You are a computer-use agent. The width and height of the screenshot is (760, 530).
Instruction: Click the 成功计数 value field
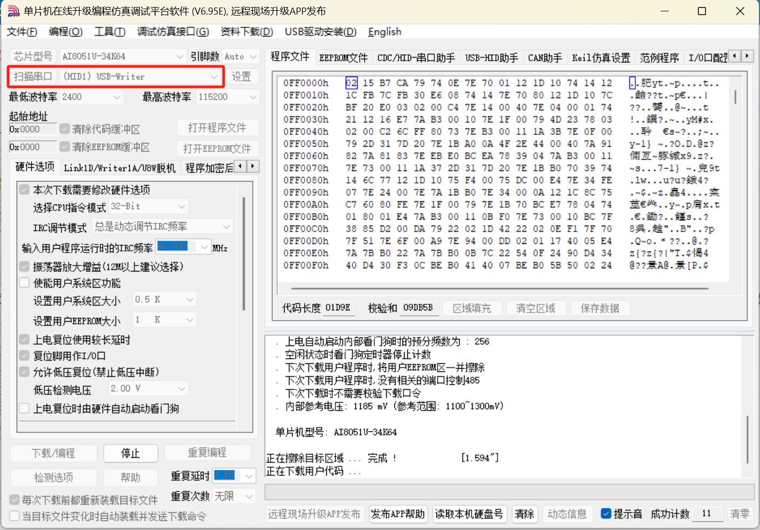pos(707,514)
